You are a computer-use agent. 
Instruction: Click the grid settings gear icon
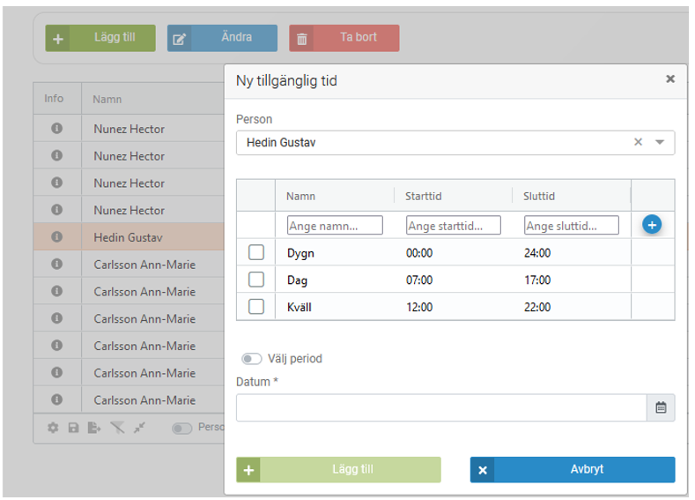[x=53, y=428]
